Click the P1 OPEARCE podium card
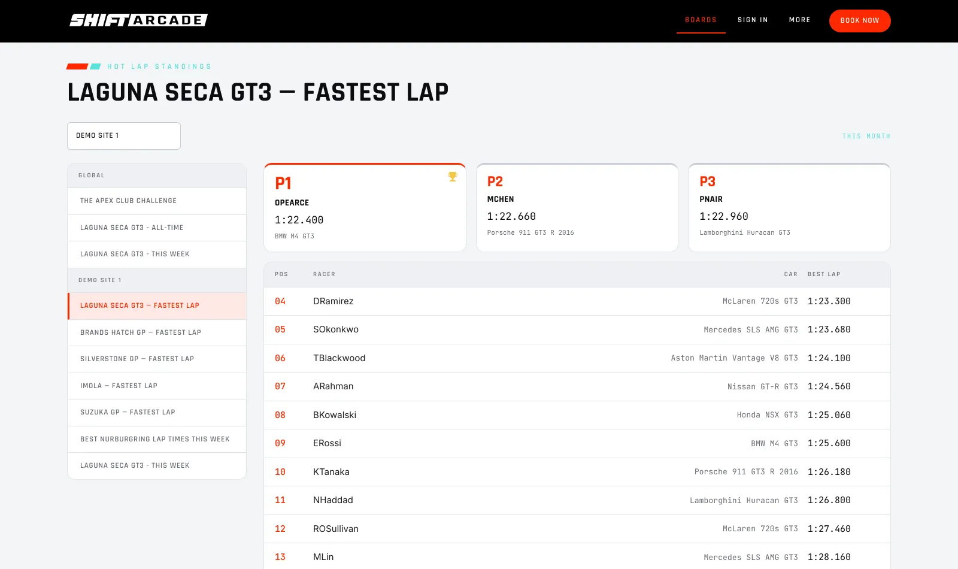Image resolution: width=958 pixels, height=569 pixels. tap(365, 208)
